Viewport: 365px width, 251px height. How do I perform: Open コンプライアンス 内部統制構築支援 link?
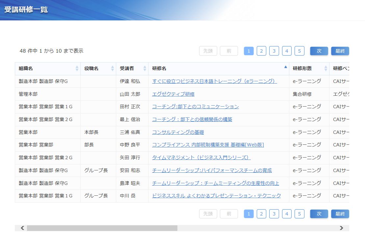click(x=208, y=145)
